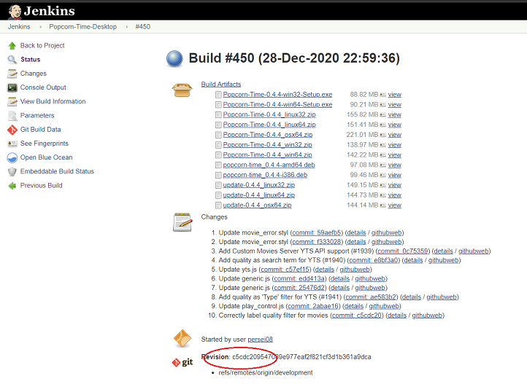Open the Popcorn-Time-Desktop breadcrumb menu arrow
This screenshot has height=384, width=527.
[127, 27]
